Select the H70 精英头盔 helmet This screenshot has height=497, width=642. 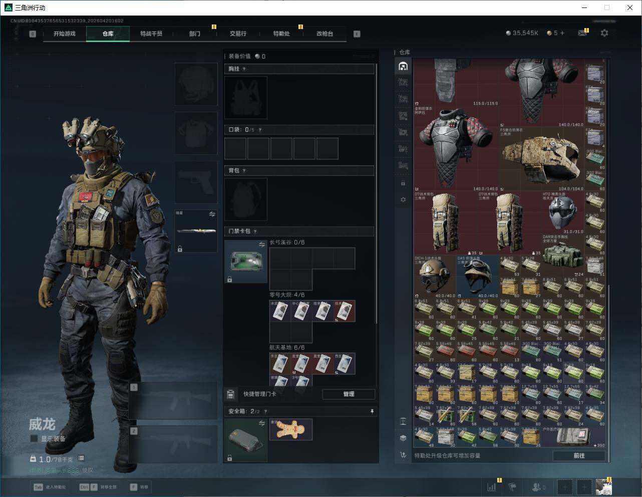pos(563,213)
